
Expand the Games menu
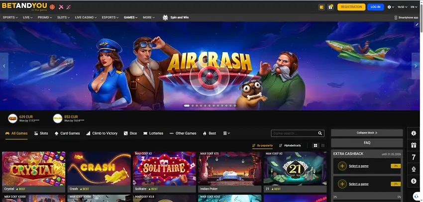click(x=130, y=17)
